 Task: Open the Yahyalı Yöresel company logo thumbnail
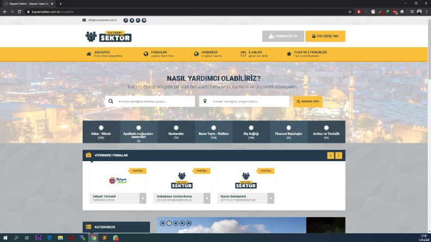117,181
